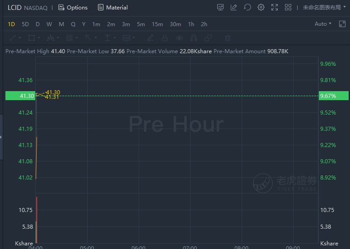Click the small arrow on left panel edge
Viewport: 350px width, 249px height.
tap(1, 137)
